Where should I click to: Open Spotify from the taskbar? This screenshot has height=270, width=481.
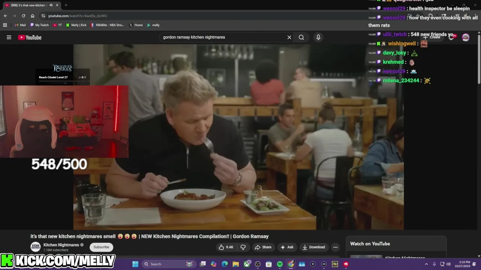pyautogui.click(x=280, y=264)
